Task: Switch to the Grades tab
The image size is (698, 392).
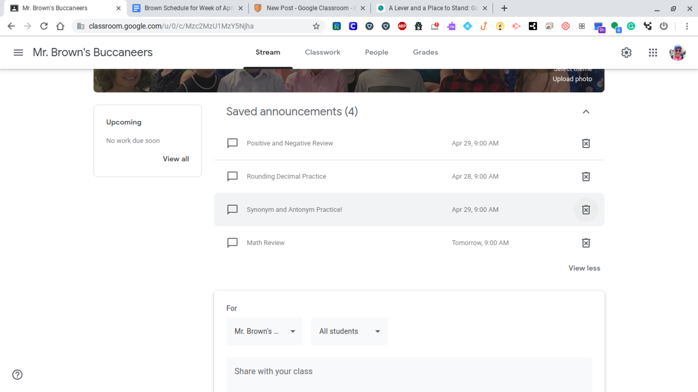Action: click(425, 52)
